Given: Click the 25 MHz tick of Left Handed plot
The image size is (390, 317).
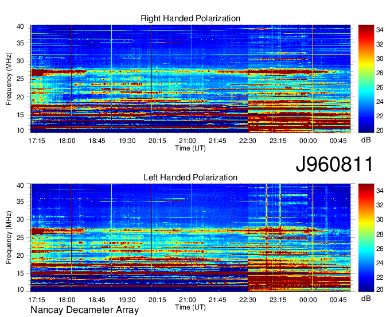Looking at the screenshot, I should tap(20, 238).
